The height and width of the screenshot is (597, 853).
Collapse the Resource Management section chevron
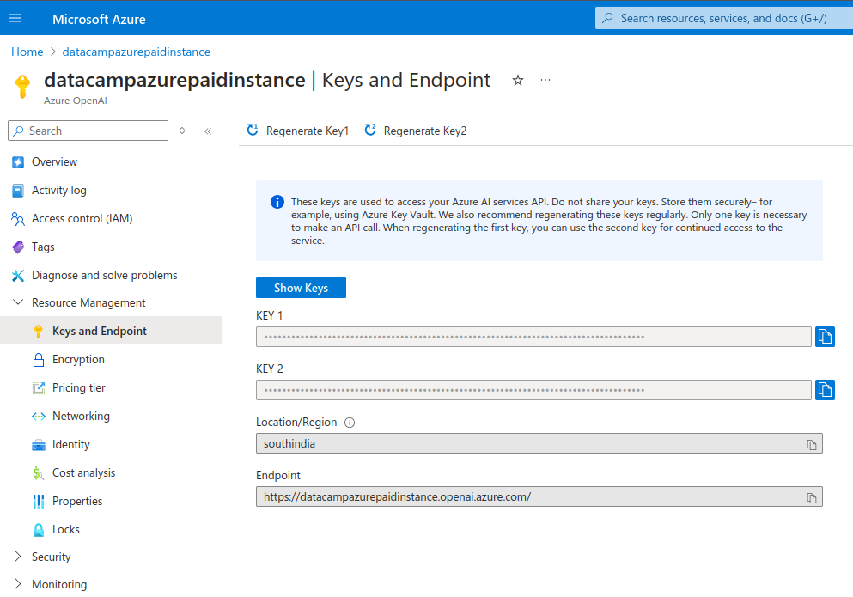click(x=18, y=302)
